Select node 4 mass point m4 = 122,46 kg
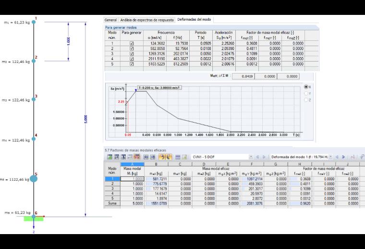The image size is (365, 249). coord(34,139)
